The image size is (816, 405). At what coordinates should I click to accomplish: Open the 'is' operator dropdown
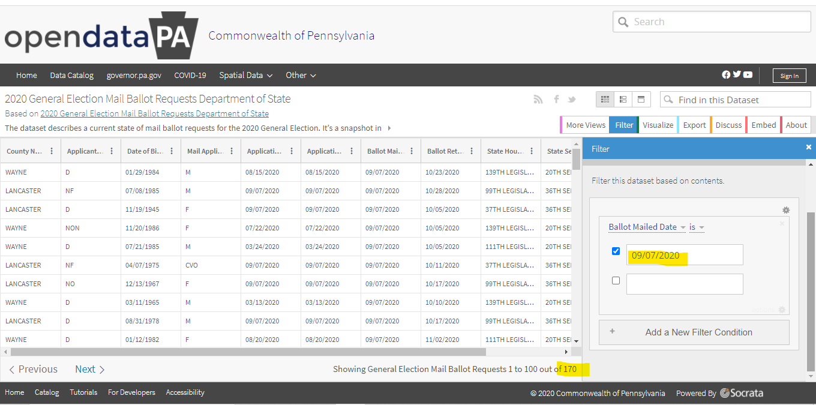tap(697, 227)
